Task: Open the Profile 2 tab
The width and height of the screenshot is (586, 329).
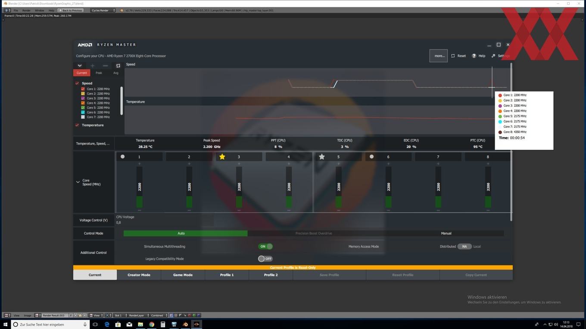Action: click(x=271, y=275)
